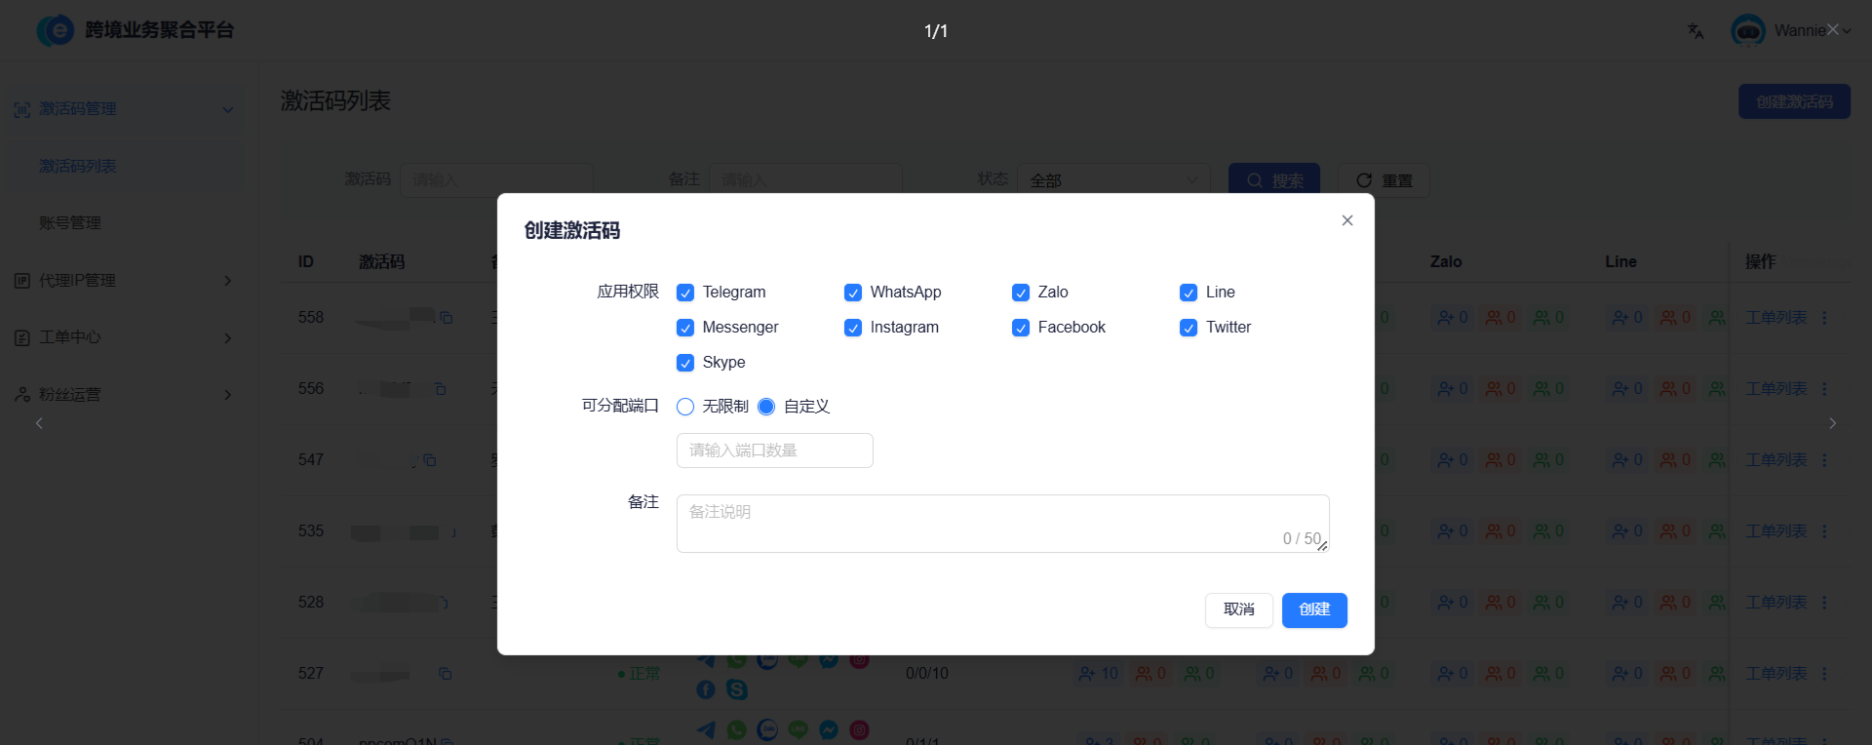The width and height of the screenshot is (1872, 745).
Task: Click the platform logo icon at top left
Action: tap(56, 30)
